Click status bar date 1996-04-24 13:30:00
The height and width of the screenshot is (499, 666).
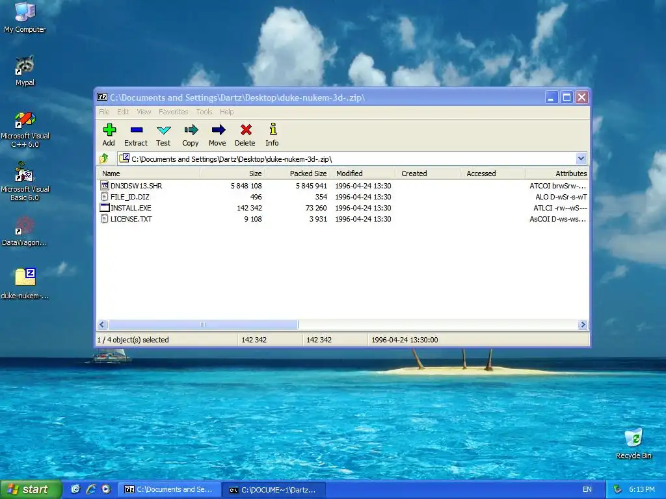coord(405,339)
